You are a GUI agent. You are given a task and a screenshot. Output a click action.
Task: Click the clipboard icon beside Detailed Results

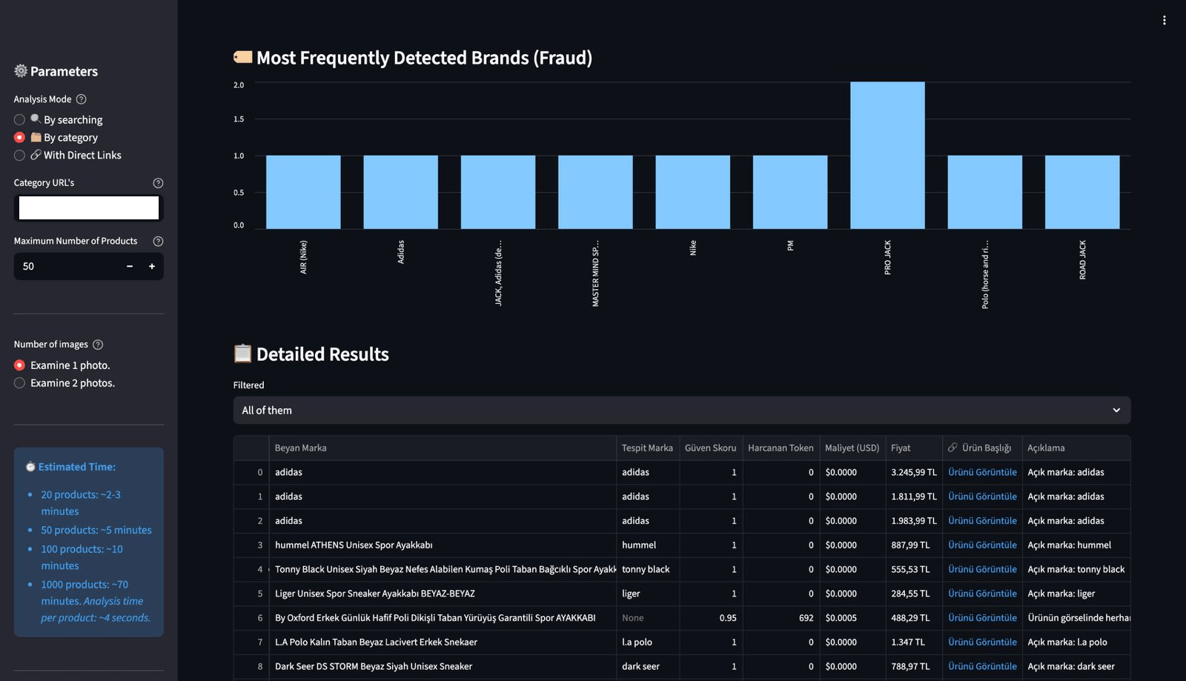[242, 353]
